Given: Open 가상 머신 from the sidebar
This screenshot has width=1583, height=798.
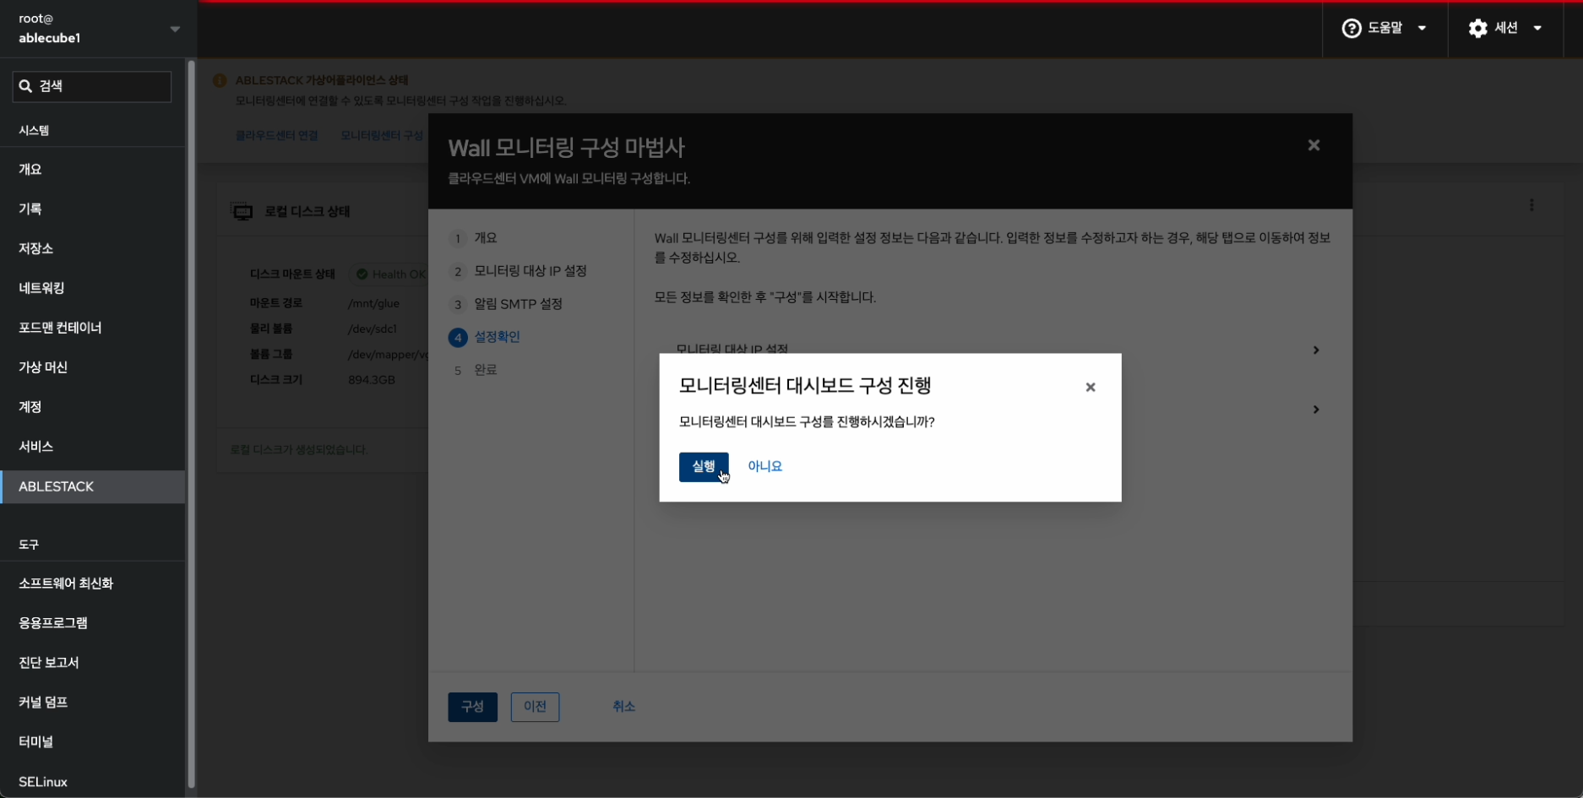Looking at the screenshot, I should [43, 367].
